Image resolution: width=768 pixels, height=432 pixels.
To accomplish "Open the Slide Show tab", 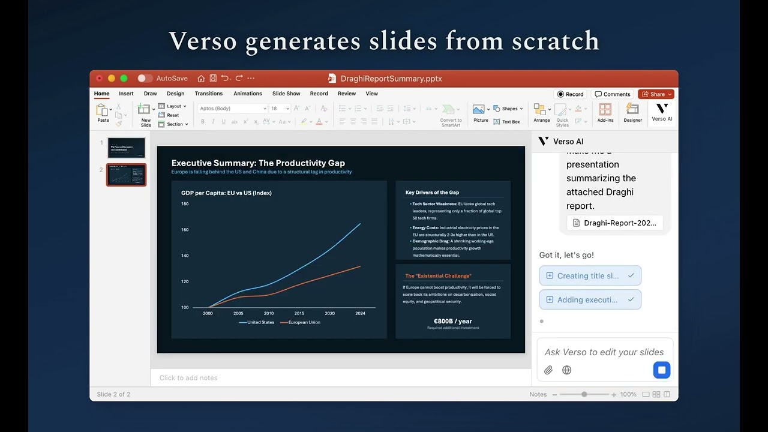I will tap(286, 94).
